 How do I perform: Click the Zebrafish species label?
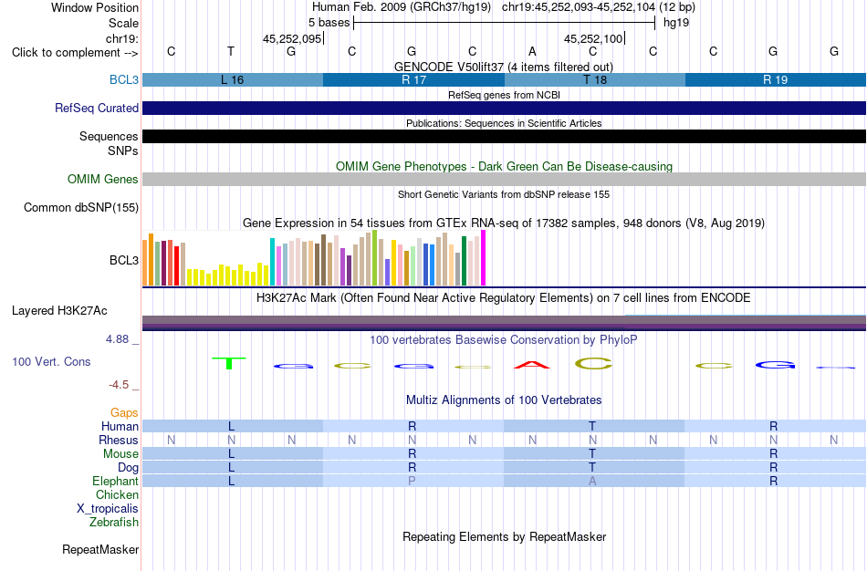pos(114,522)
